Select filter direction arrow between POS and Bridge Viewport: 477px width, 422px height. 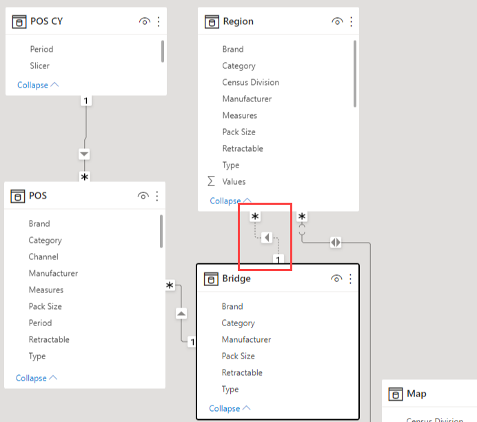coord(181,313)
